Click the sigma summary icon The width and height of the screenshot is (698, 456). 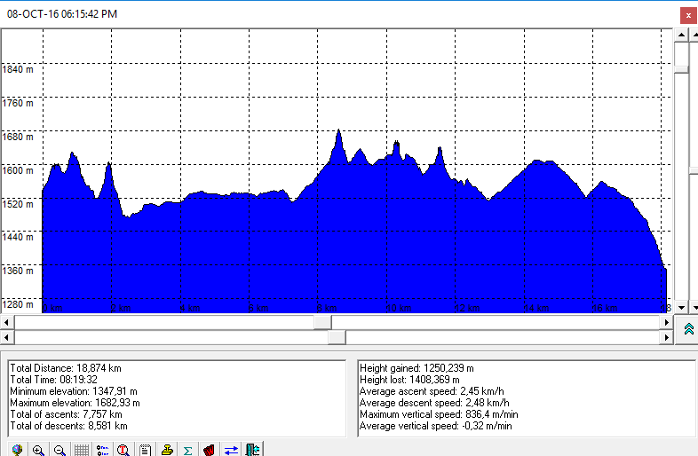[x=187, y=449]
